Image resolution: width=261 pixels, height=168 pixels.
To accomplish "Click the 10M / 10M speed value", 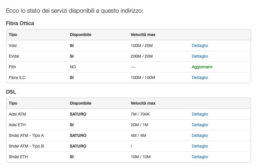I will 141,157.
